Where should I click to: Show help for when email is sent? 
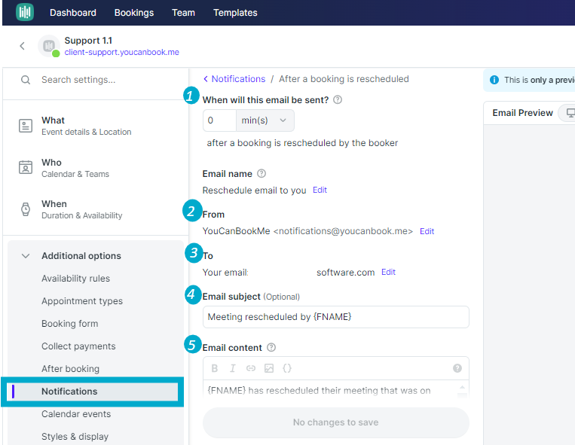coord(338,99)
